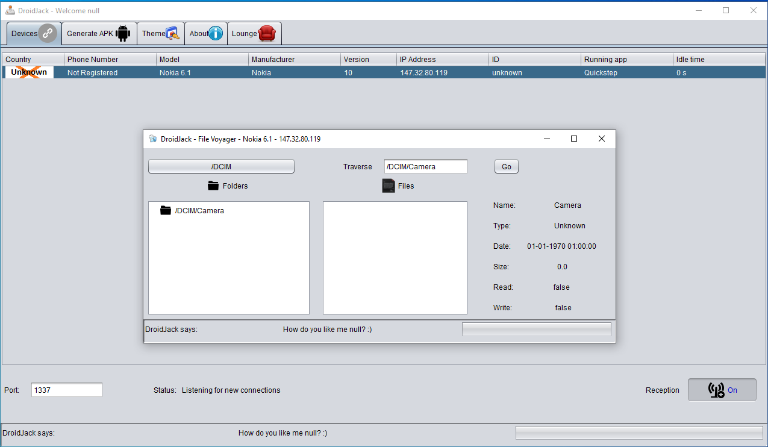Click the Port number field

click(67, 390)
